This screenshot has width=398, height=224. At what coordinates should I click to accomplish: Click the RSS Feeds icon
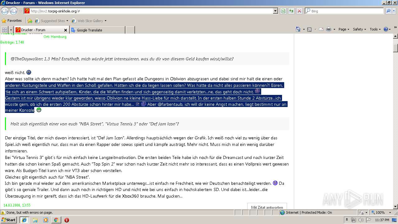(309, 29)
